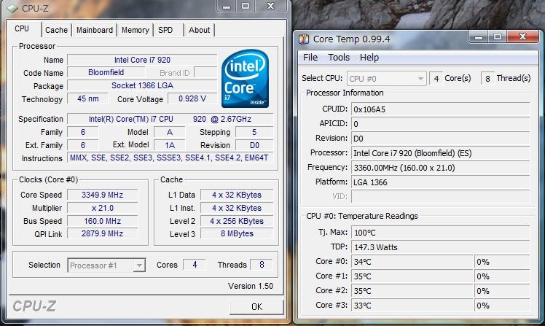Click the TDP field '147.3 Watts'

440,247
